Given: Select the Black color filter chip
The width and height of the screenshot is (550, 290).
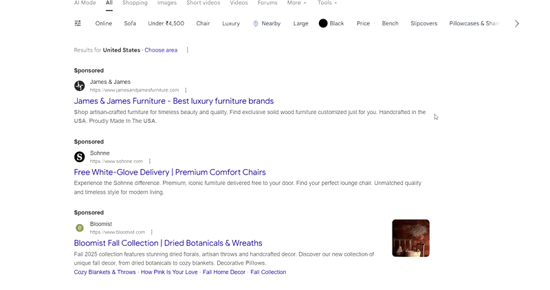Looking at the screenshot, I should 331,23.
